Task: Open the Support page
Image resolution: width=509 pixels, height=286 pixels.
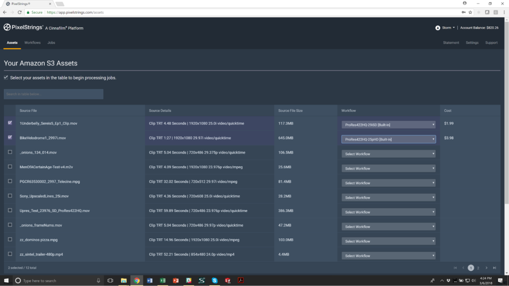Action: point(491,43)
